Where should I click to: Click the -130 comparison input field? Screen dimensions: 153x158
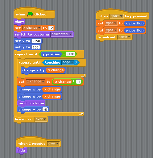tap(70, 54)
